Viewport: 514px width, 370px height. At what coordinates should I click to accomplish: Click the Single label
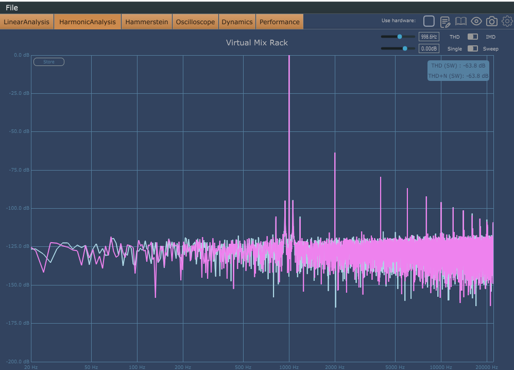pyautogui.click(x=455, y=48)
